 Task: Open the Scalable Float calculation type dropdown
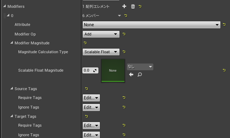click(101, 52)
